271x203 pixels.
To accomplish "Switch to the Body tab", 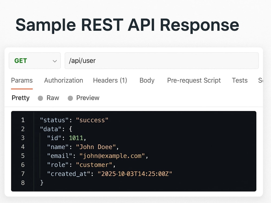I will (x=147, y=80).
